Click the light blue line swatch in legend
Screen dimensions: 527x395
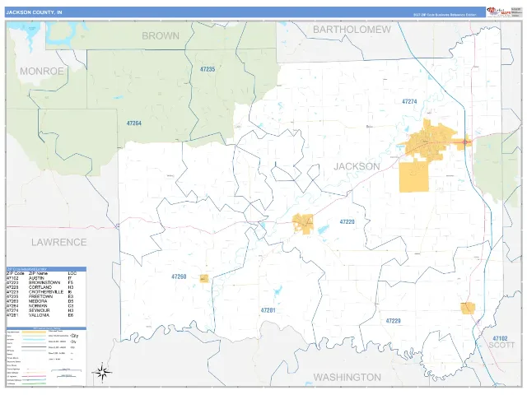34,340
